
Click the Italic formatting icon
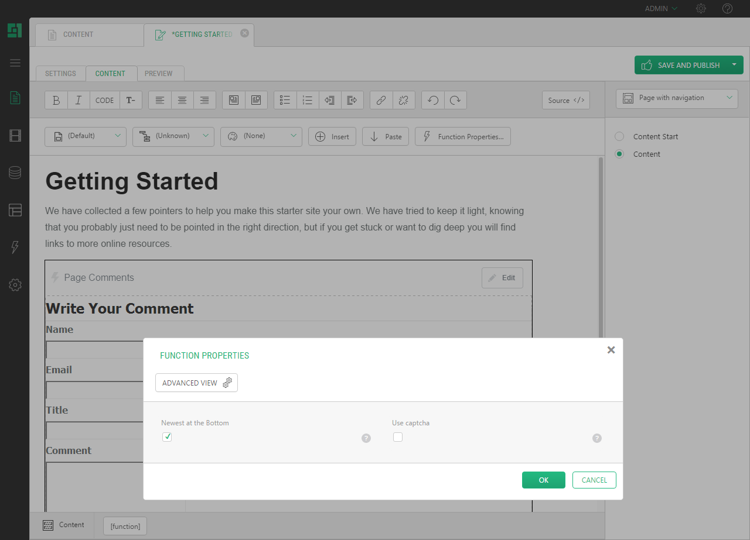click(x=79, y=100)
